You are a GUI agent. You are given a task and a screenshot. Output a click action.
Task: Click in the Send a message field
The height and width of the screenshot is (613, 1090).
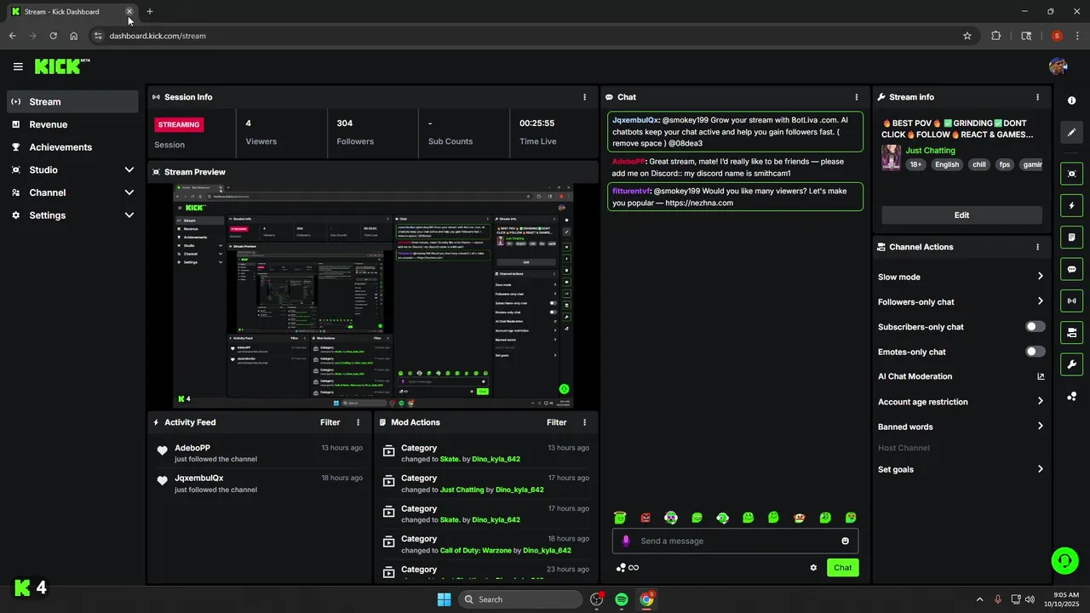pos(736,541)
